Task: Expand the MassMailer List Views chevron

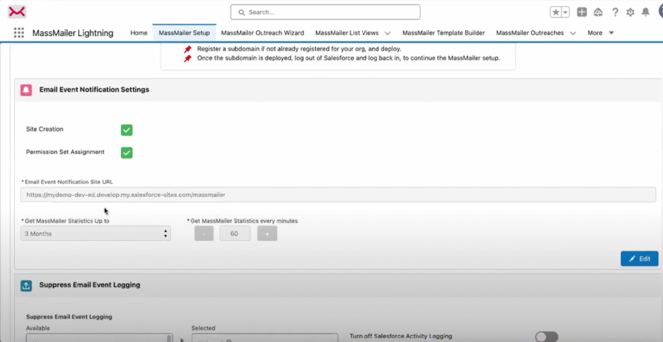Action: point(387,33)
